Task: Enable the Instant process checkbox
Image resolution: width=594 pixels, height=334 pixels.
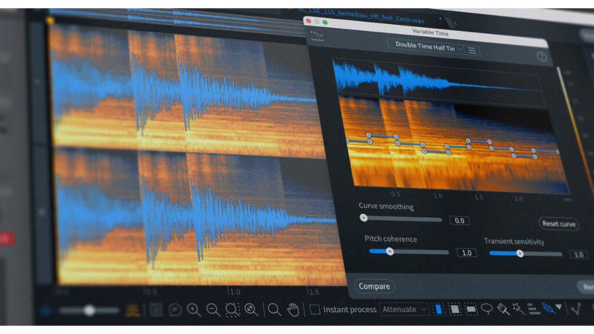Action: click(315, 310)
